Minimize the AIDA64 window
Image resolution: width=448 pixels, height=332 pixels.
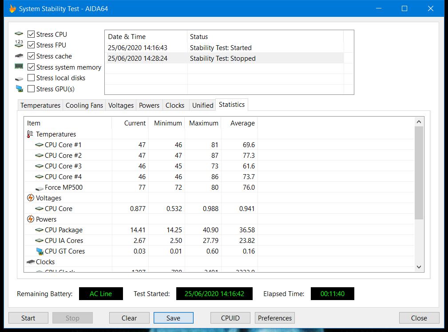point(379,8)
